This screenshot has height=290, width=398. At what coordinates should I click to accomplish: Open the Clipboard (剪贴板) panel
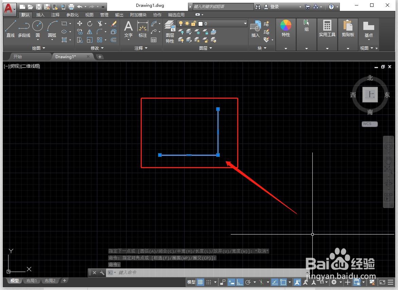coord(348,29)
